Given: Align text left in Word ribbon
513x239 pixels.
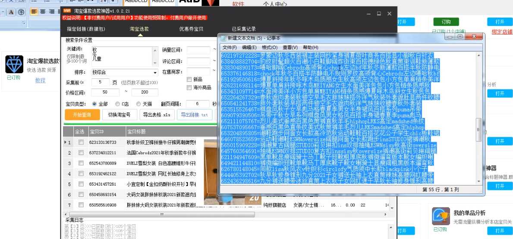Looking at the screenshot, I should 34,12.
